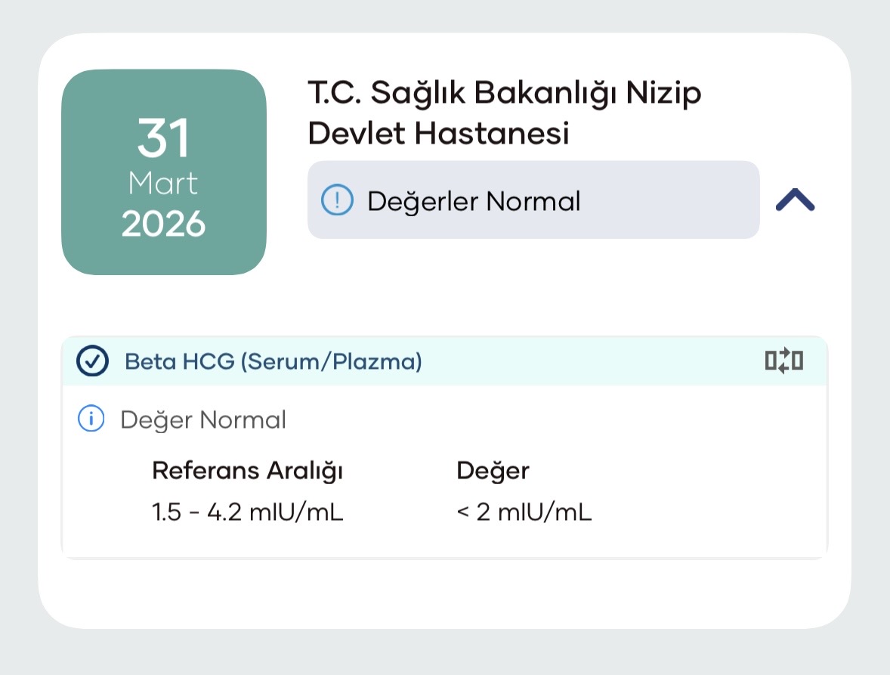Open the Beta HCG (Serum/Plazma) test name

pyautogui.click(x=273, y=362)
